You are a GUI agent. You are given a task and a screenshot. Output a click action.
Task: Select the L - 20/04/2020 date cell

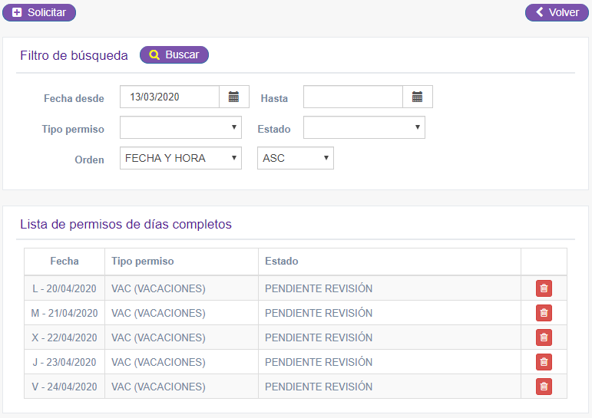[x=64, y=288]
